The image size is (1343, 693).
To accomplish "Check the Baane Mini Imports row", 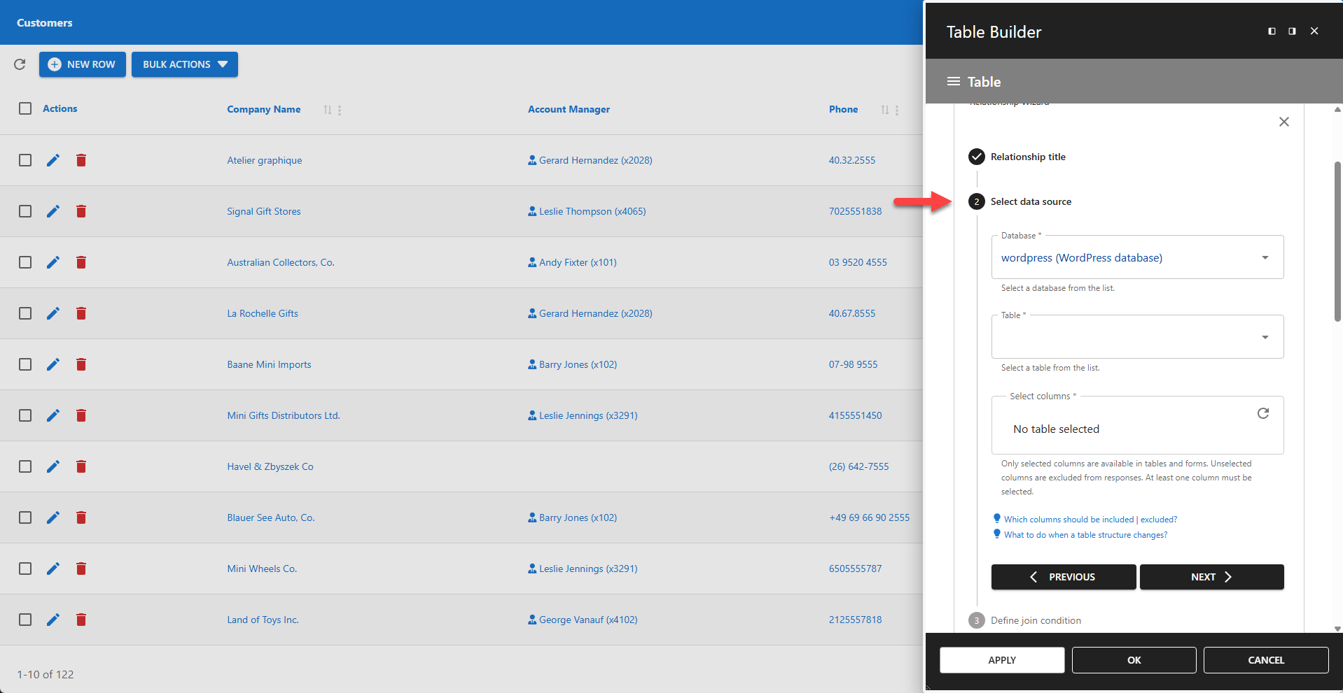I will [x=25, y=364].
